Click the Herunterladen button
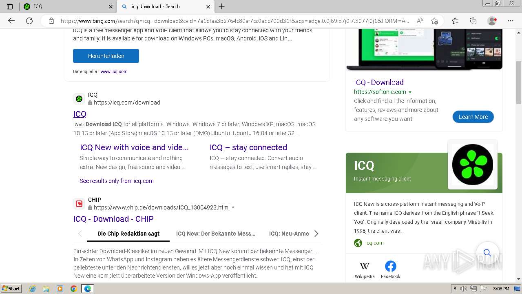The height and width of the screenshot is (294, 522). coord(106,56)
